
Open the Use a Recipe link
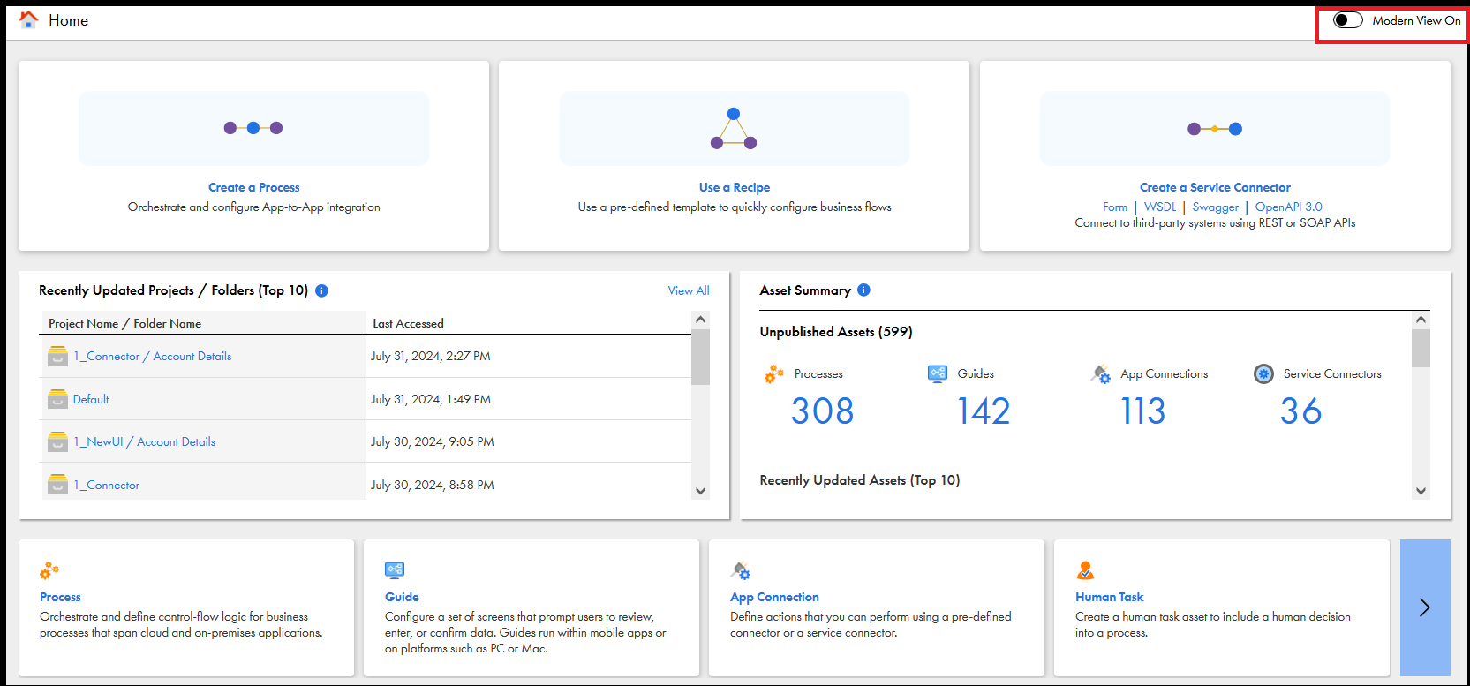(735, 187)
